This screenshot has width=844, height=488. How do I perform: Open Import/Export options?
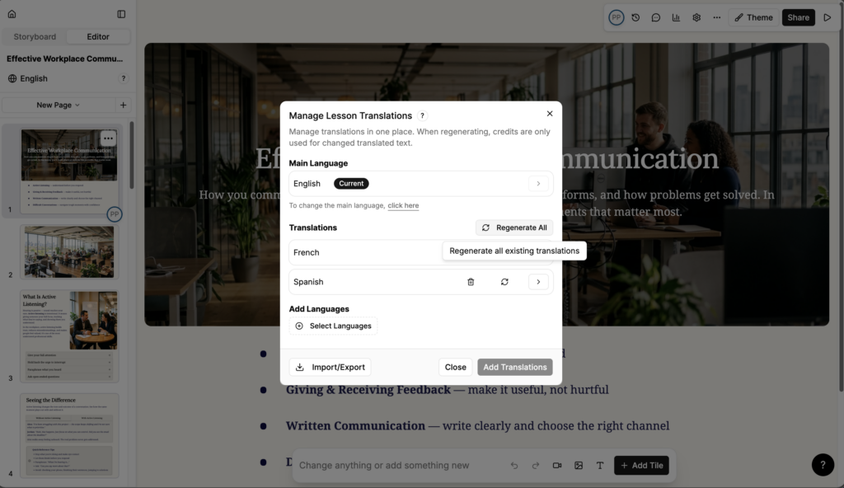(x=330, y=367)
